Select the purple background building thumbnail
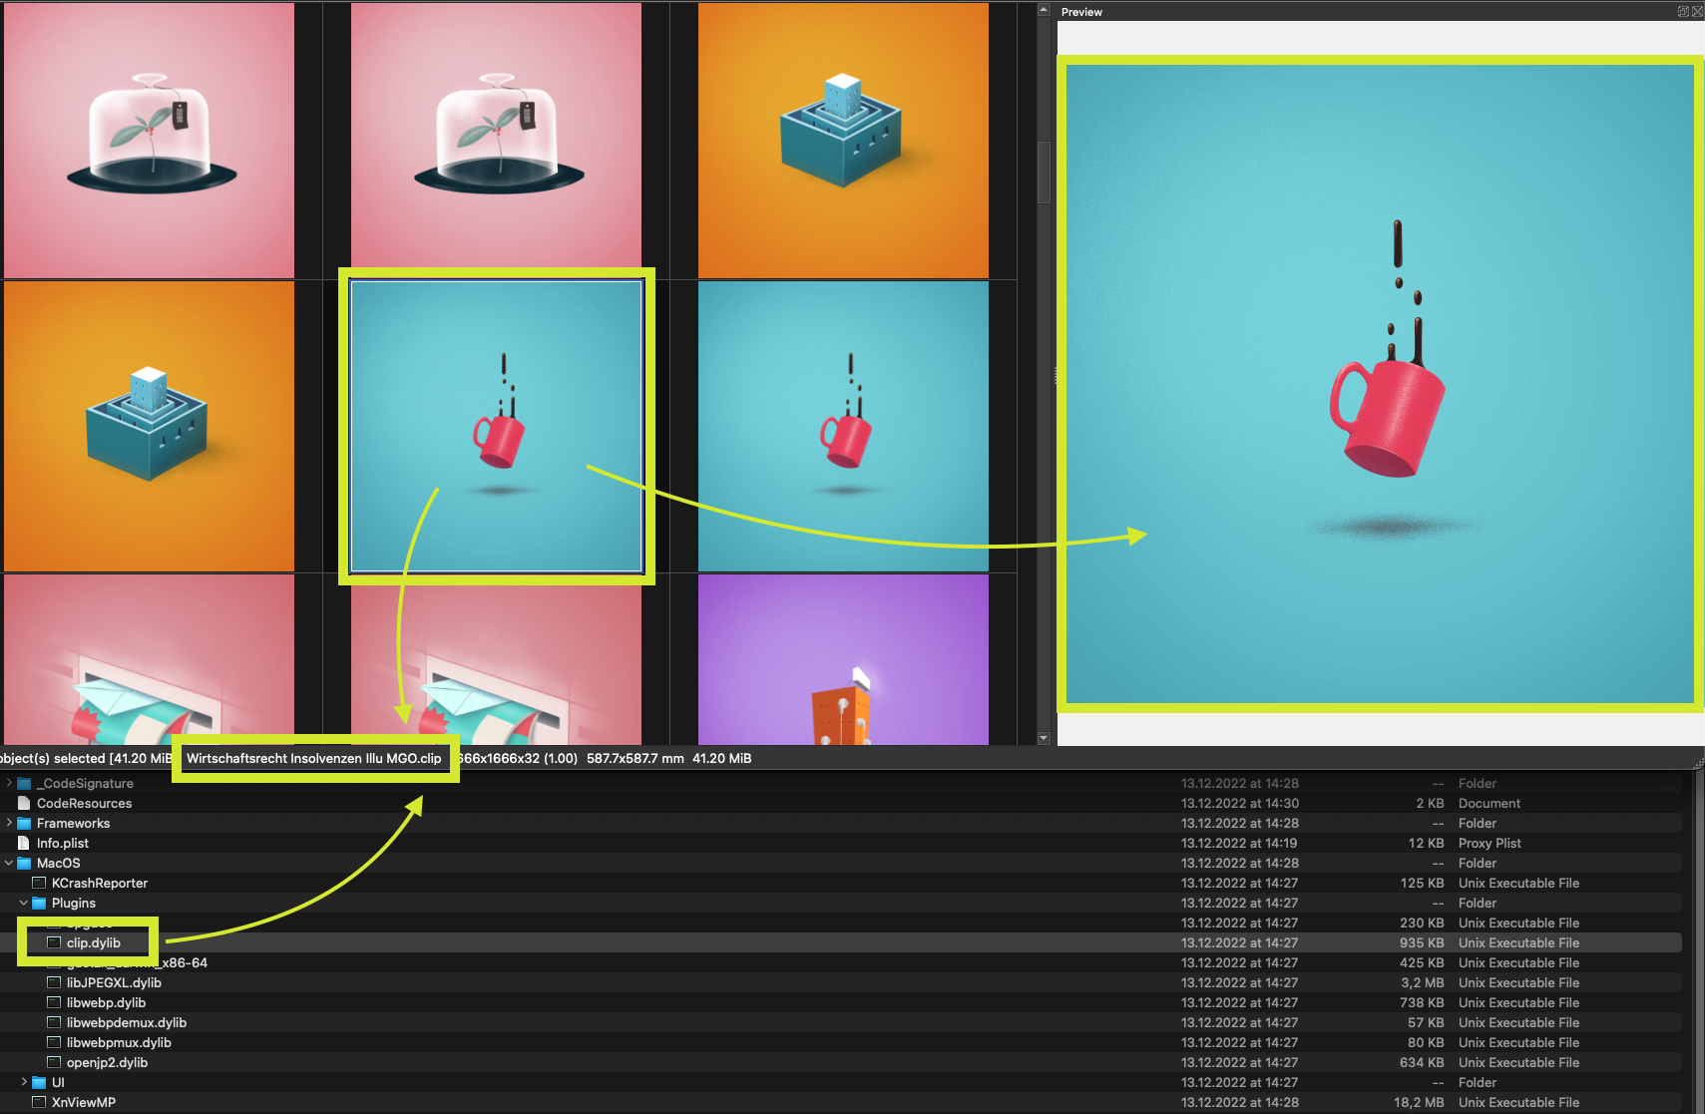This screenshot has width=1705, height=1114. 843,658
